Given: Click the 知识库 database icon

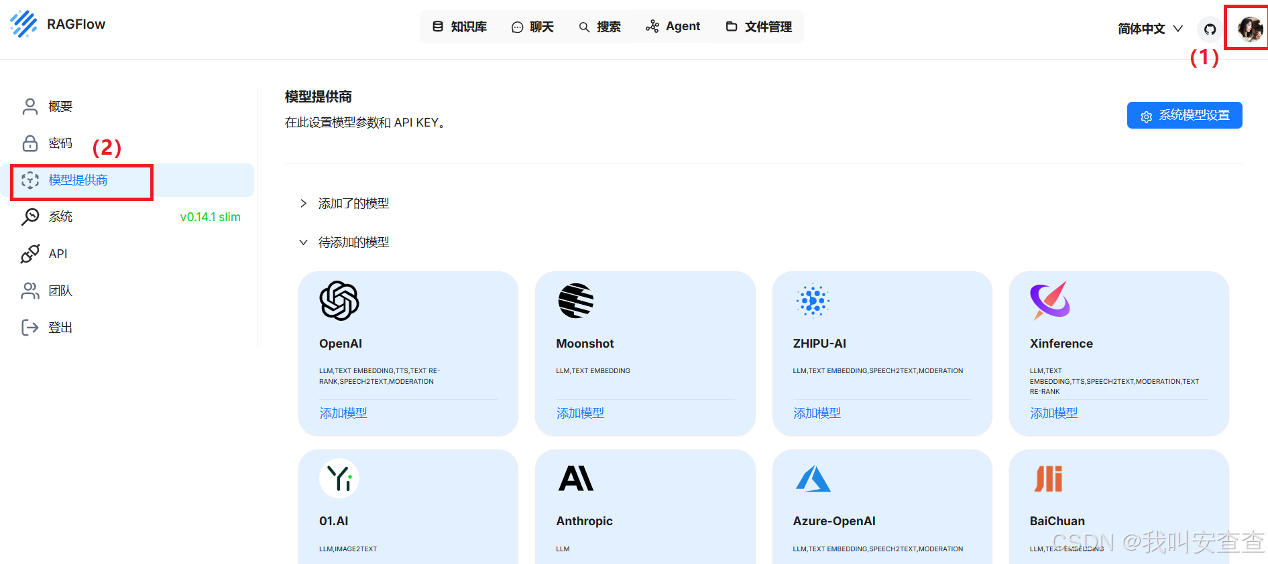Looking at the screenshot, I should tap(438, 26).
